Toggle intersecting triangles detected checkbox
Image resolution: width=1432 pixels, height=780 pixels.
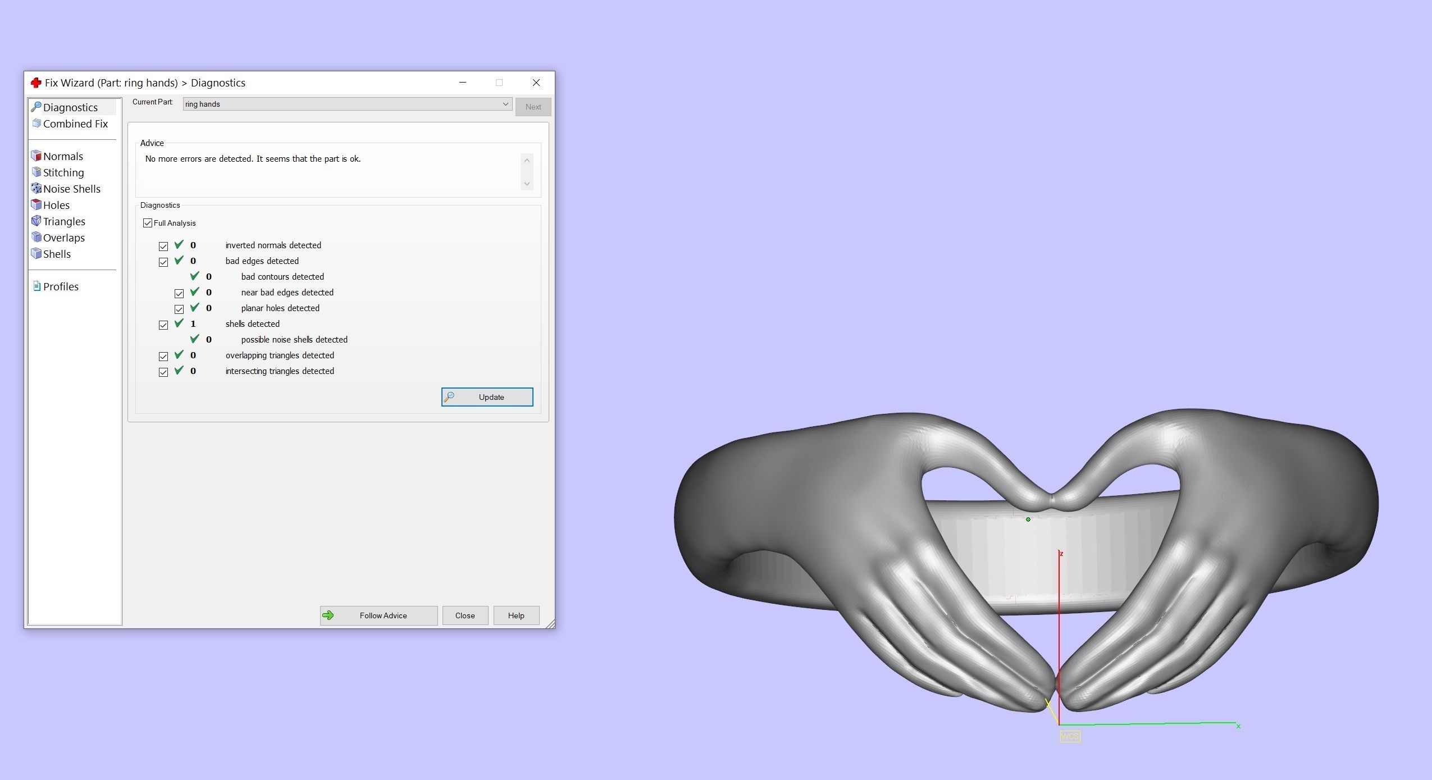coord(163,372)
